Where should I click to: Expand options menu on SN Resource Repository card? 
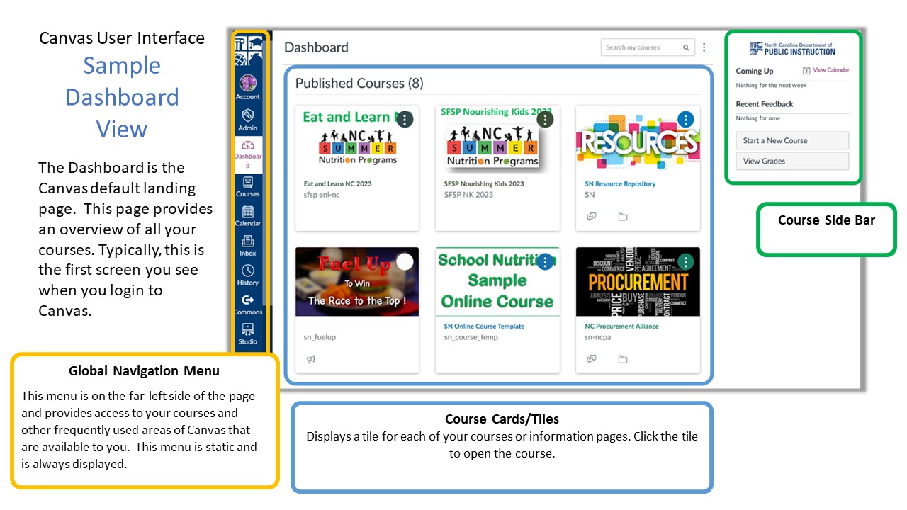[685, 119]
